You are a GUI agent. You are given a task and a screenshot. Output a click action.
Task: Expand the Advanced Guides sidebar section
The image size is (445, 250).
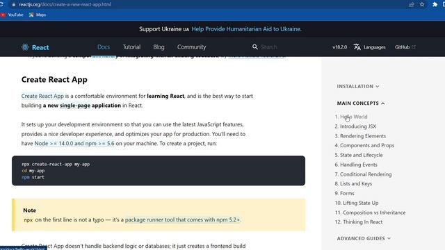(x=364, y=238)
